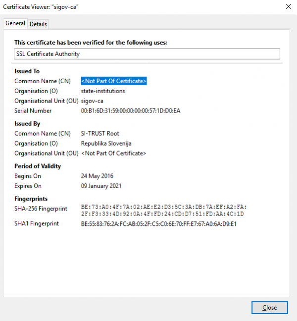Click the Issued To heading

pos(27,71)
